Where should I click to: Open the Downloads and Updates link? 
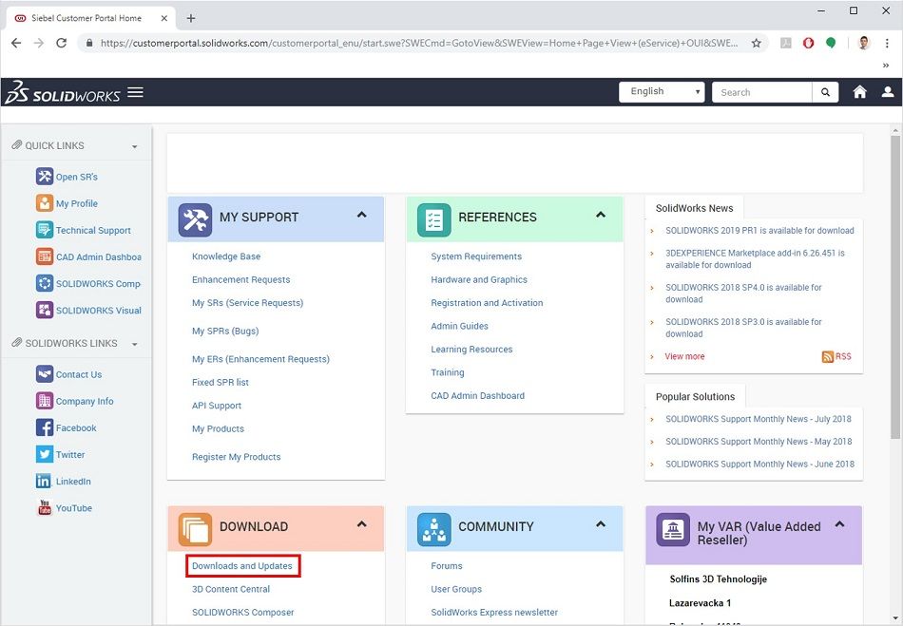(242, 565)
